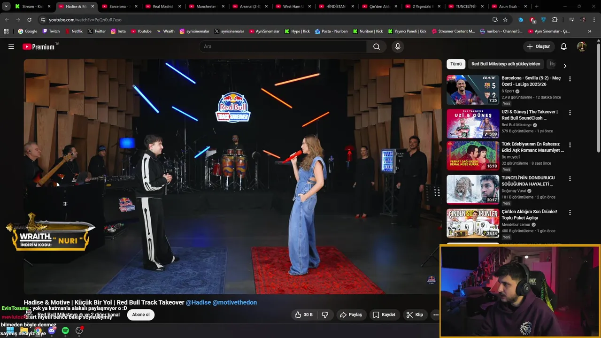Viewport: 601px width, 338px height.
Task: Click the search magnifier button
Action: 377,46
